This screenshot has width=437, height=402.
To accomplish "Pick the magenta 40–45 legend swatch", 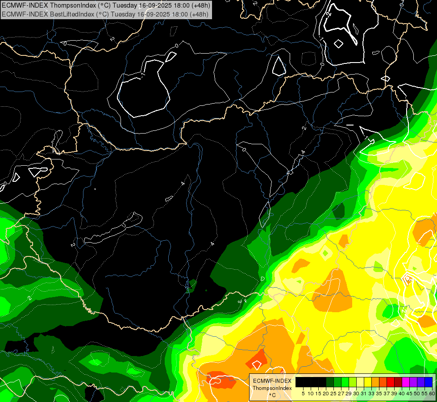I will tap(406, 382).
